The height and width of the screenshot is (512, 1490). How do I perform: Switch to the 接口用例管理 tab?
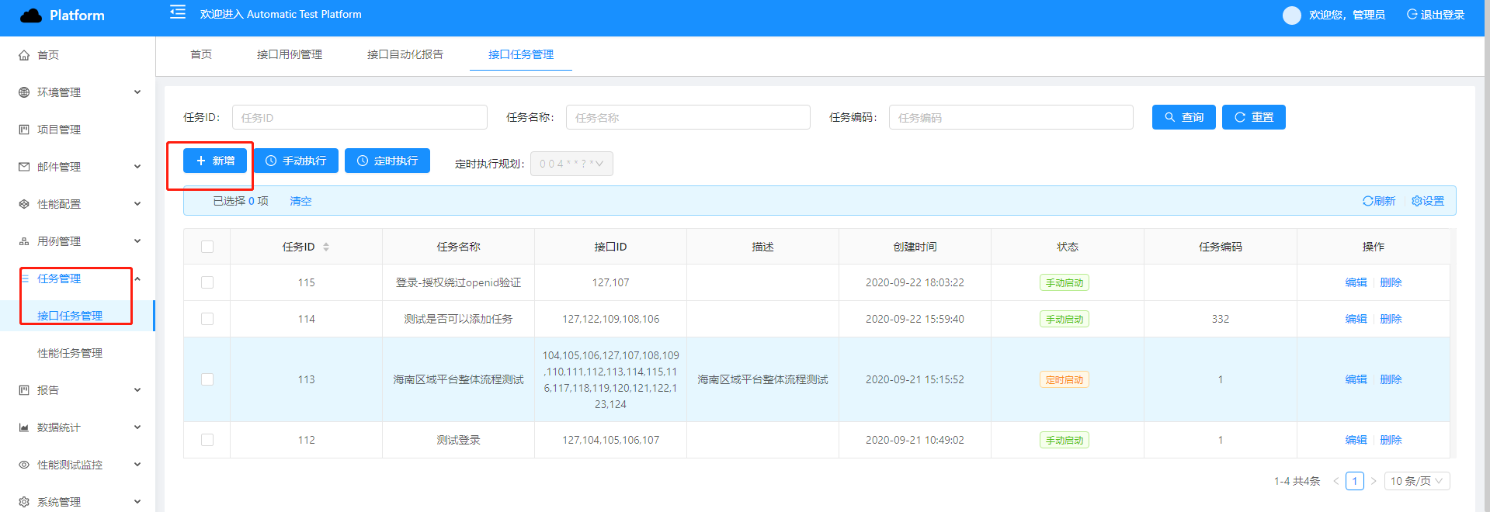coord(290,54)
